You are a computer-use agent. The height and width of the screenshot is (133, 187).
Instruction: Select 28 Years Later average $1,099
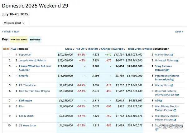120,126
